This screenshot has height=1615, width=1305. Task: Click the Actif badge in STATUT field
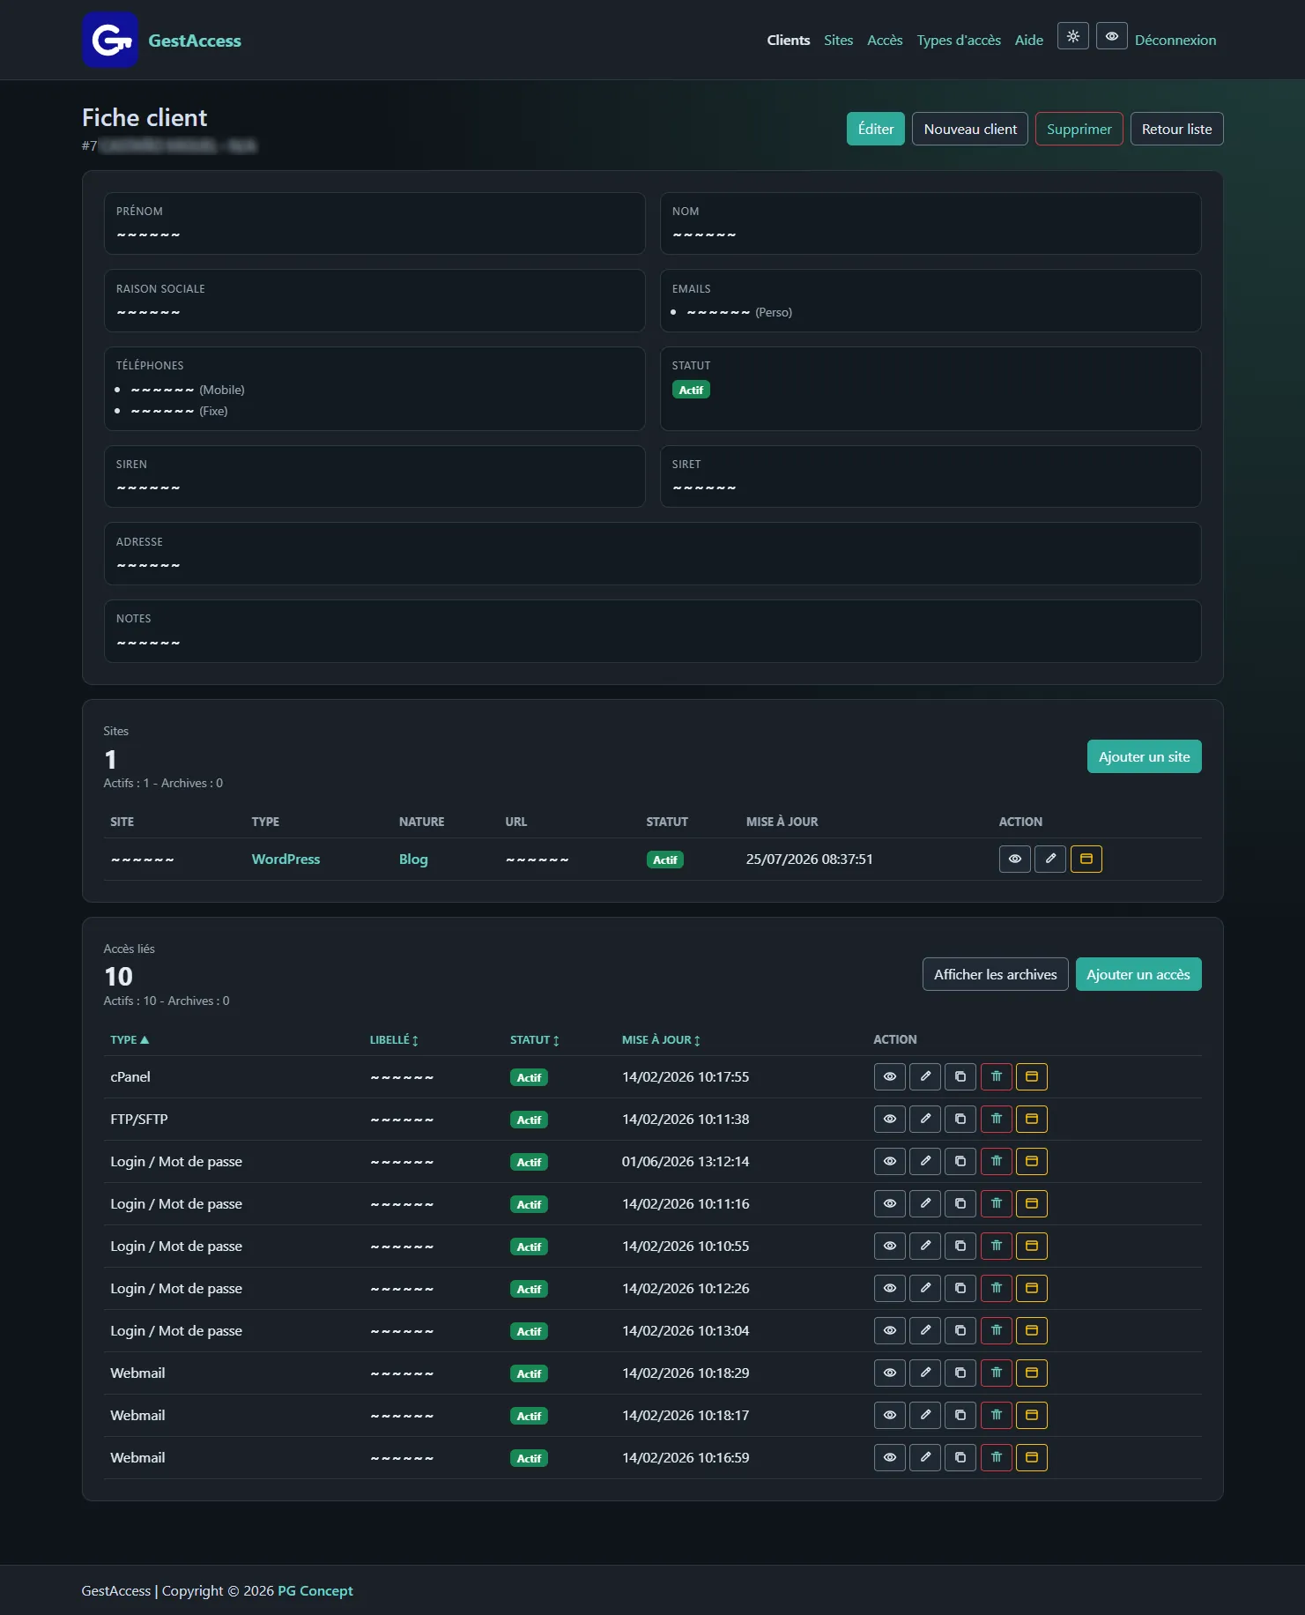[691, 390]
